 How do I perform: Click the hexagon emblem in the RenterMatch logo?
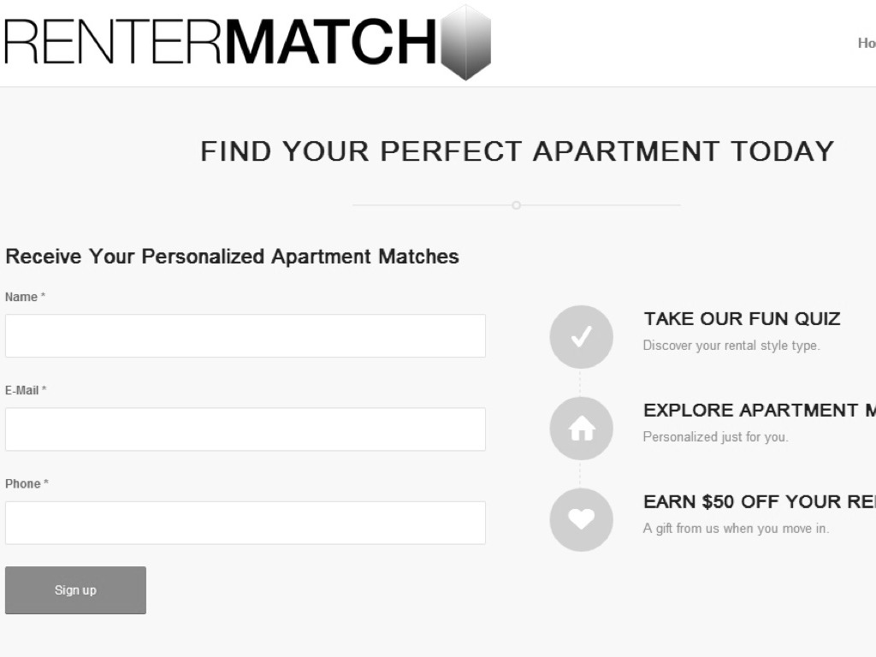[x=466, y=42]
